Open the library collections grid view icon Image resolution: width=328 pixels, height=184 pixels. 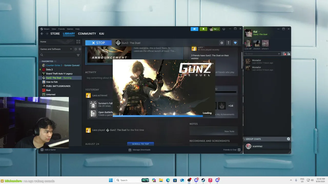78,42
